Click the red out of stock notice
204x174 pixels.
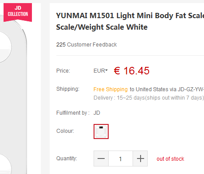[x=170, y=159]
